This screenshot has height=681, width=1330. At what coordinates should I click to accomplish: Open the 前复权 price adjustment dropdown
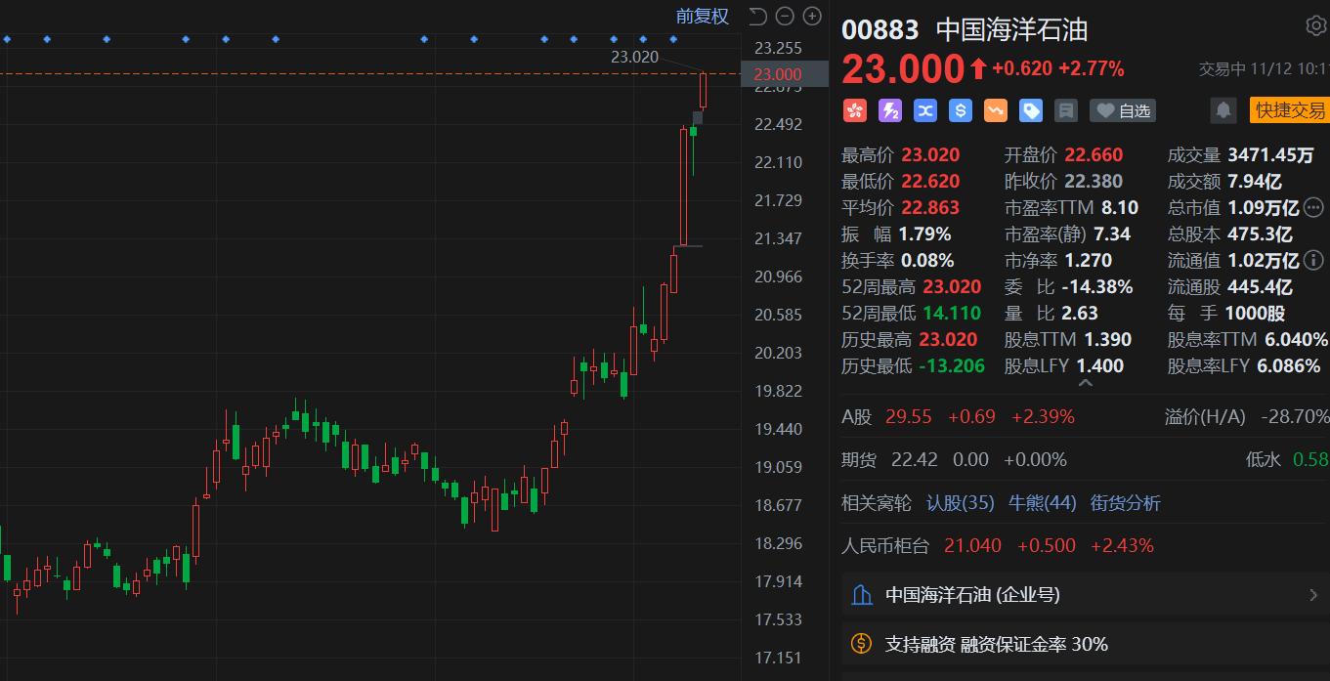click(x=703, y=16)
